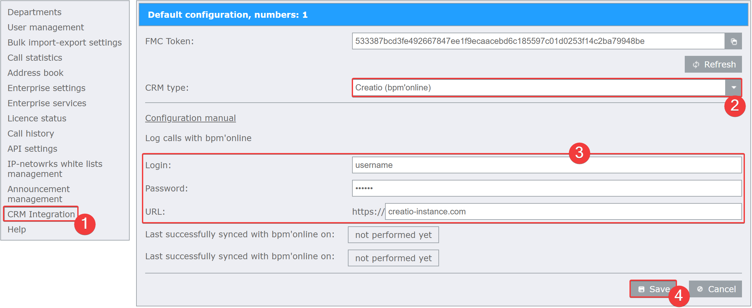
Task: Open Enterprise services
Action: (47, 103)
